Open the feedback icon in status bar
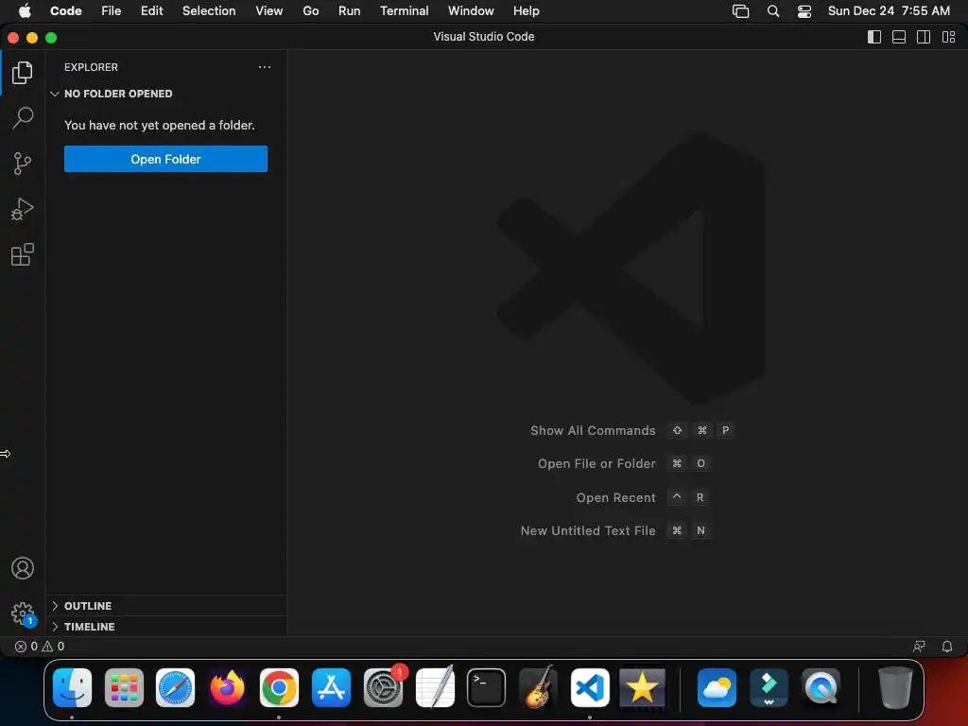Screen dimensions: 968x726 point(919,647)
